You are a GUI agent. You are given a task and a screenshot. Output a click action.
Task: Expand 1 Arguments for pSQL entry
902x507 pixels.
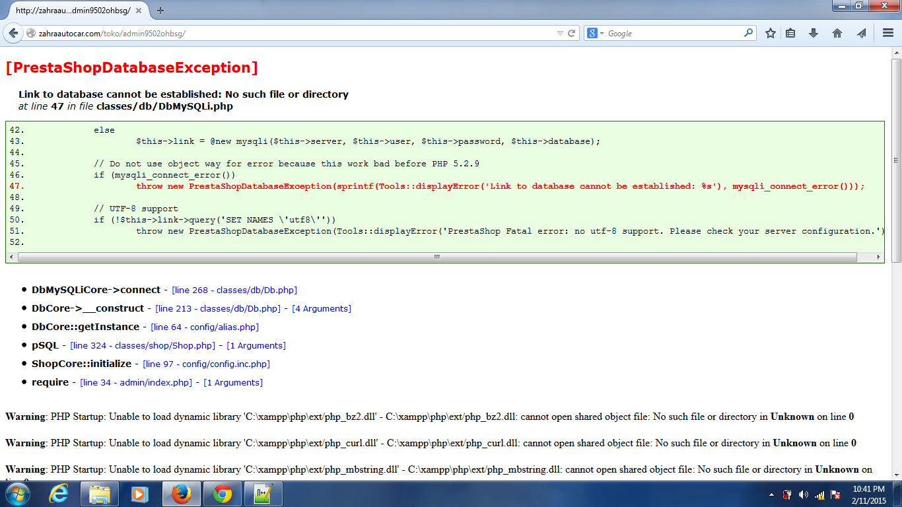[x=256, y=345]
